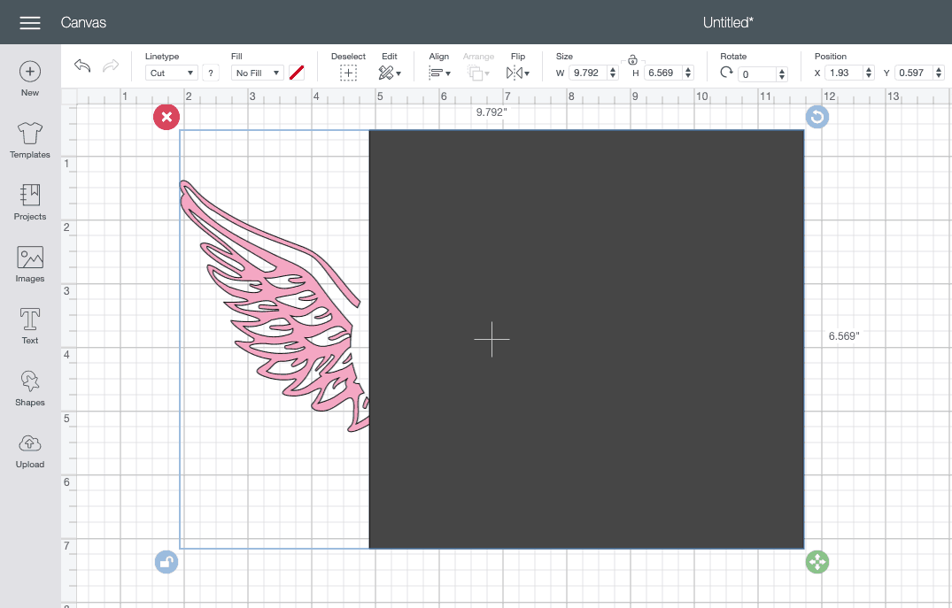Open the Align options
Screen dimensions: 952x608
click(439, 73)
